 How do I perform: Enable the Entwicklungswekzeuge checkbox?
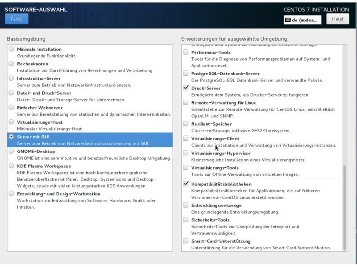[x=186, y=205]
